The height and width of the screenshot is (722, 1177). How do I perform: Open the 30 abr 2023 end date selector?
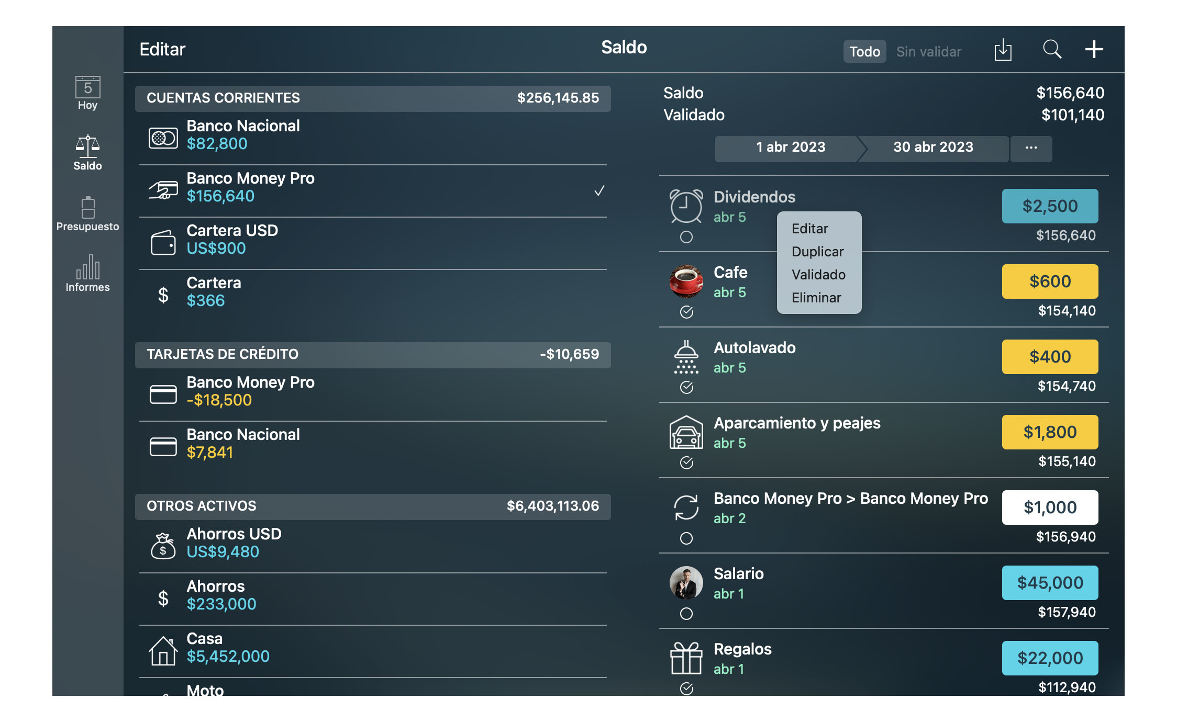point(932,148)
